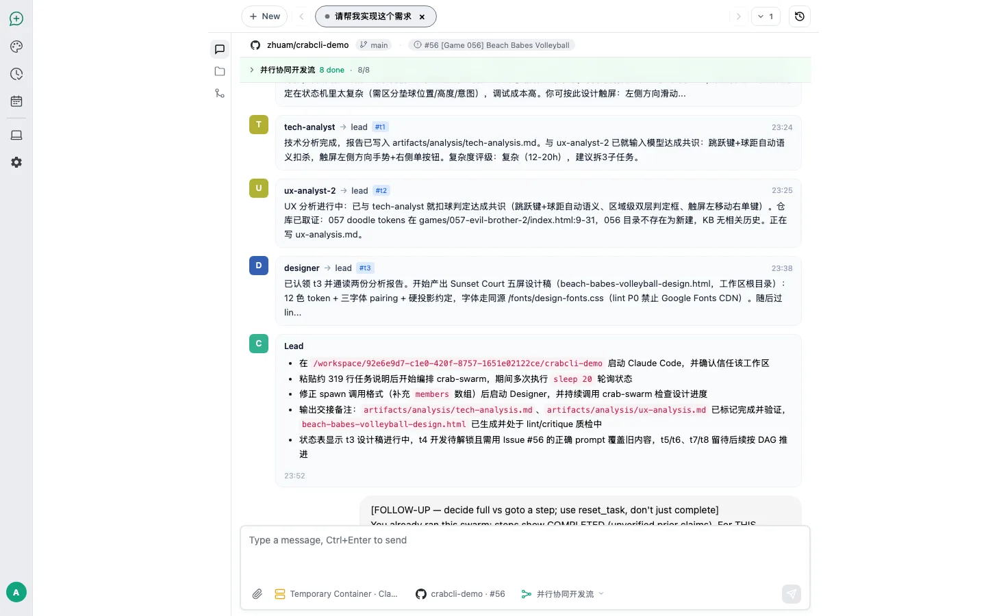Open the laptop devices icon in sidebar
This screenshot has width=986, height=616.
16,135
